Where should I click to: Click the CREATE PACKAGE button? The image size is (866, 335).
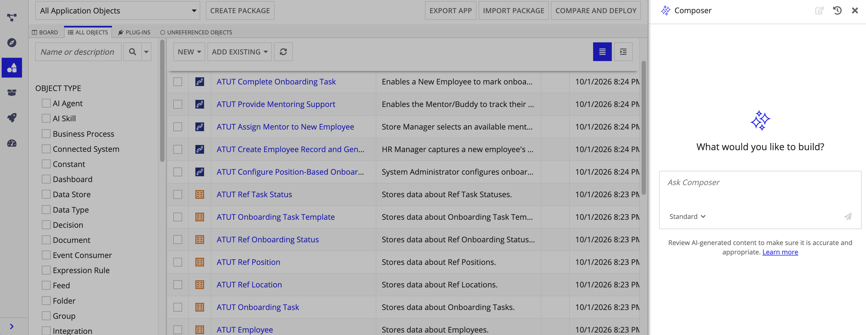click(240, 10)
